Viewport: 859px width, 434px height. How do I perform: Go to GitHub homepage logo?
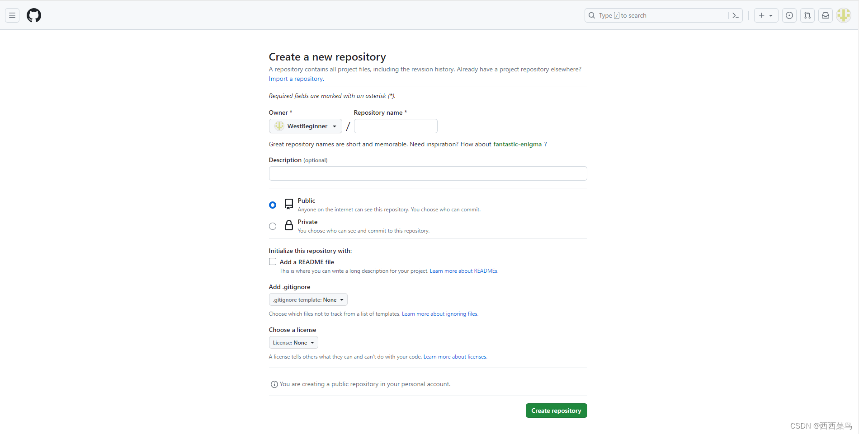click(34, 15)
